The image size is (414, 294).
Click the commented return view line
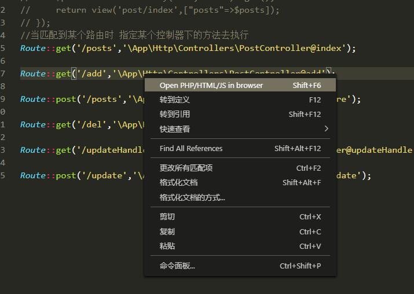pyautogui.click(x=150, y=10)
